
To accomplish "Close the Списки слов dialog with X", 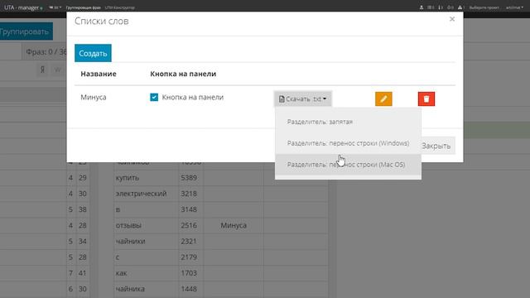I will (452, 19).
